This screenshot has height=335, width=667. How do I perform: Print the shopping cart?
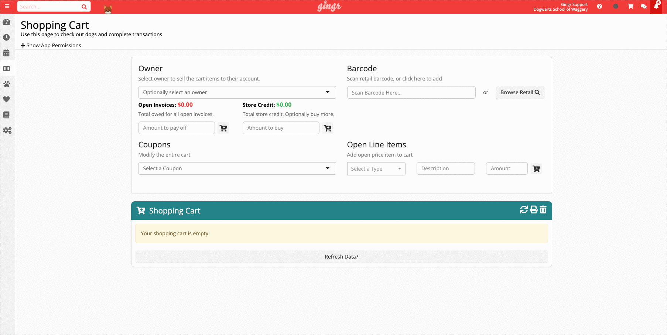pyautogui.click(x=534, y=210)
